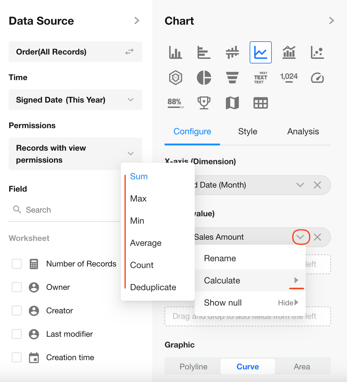This screenshot has height=382, width=347.
Task: Check the Number of Records field
Action: point(17,264)
